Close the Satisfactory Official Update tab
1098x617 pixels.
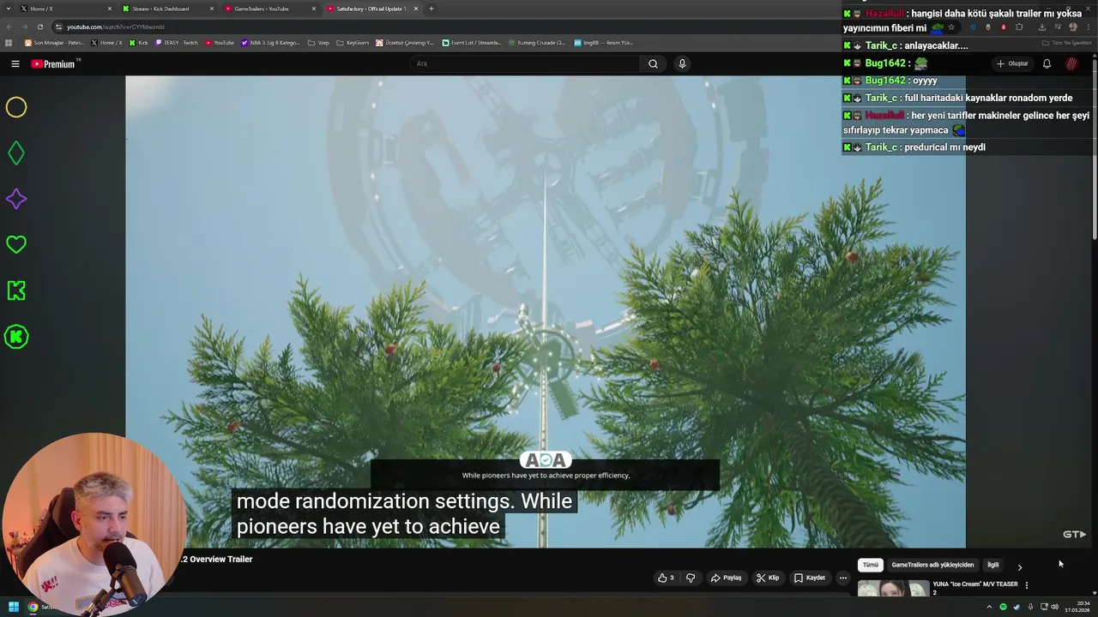416,9
